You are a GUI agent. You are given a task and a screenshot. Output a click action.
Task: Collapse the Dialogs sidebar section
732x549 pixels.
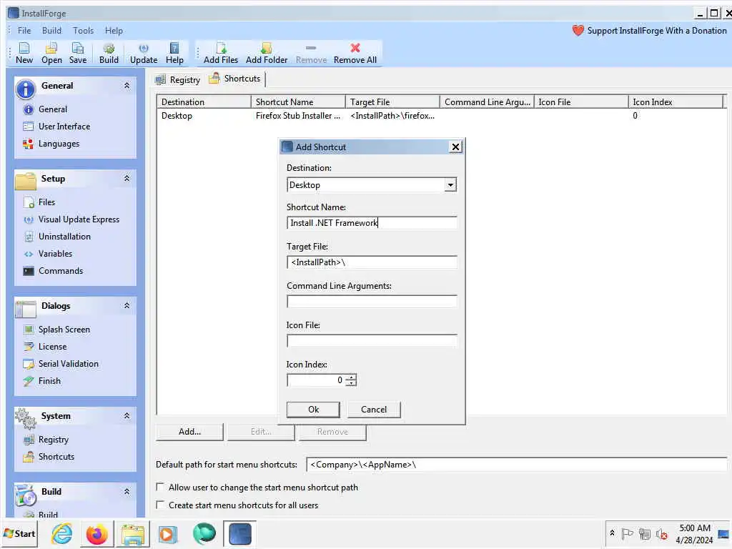(127, 306)
